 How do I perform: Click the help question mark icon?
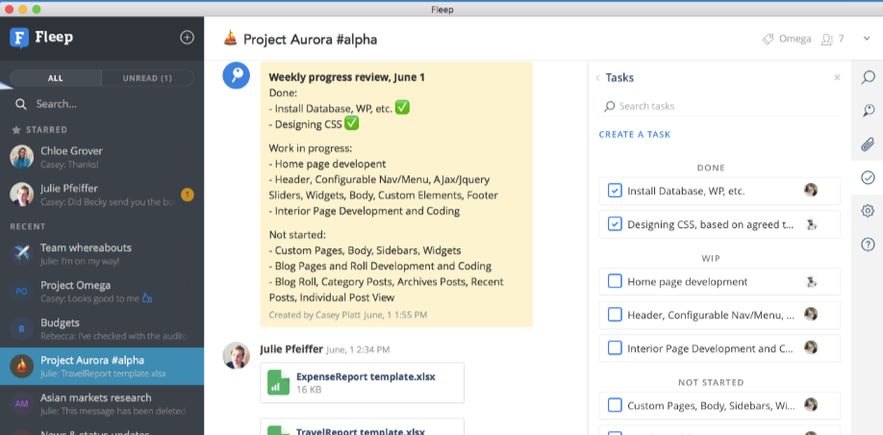point(867,244)
